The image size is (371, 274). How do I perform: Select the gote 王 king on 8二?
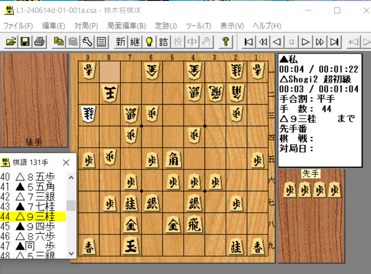click(110, 94)
